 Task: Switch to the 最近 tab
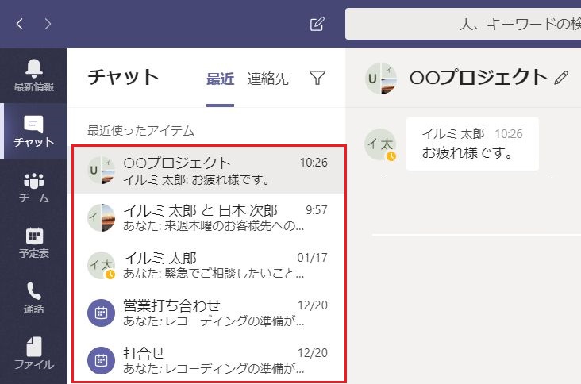point(220,79)
